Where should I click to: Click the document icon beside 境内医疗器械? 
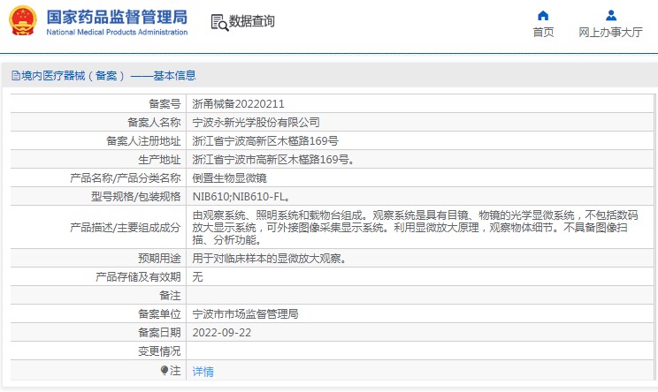coord(16,76)
